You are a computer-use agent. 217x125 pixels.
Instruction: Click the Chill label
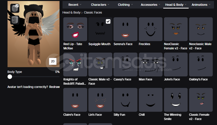pyautogui.click(x=142, y=115)
